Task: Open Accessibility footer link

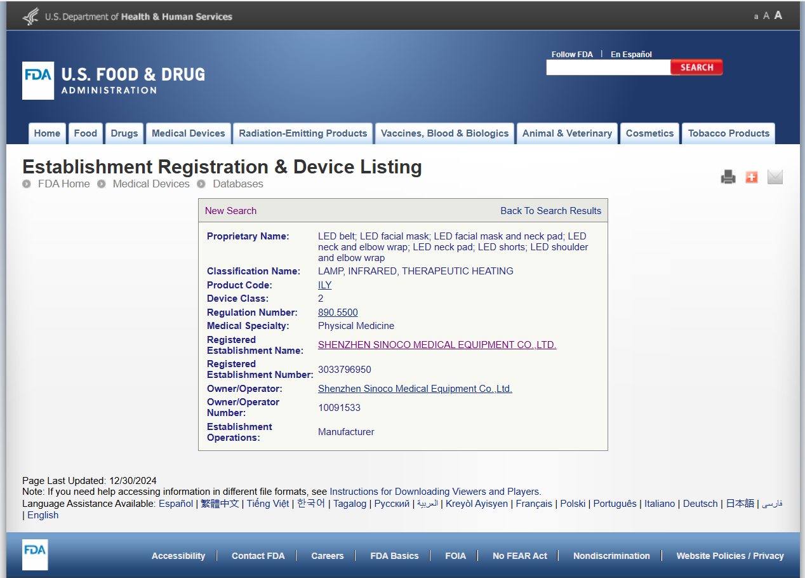Action: [x=178, y=556]
